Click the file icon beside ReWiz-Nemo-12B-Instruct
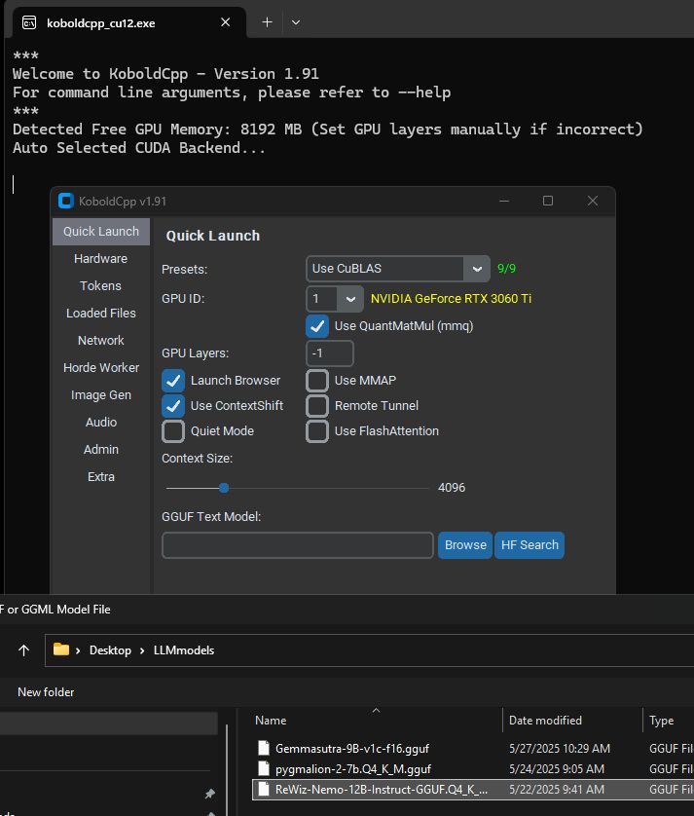Screen dimensions: 694x816 264,790
